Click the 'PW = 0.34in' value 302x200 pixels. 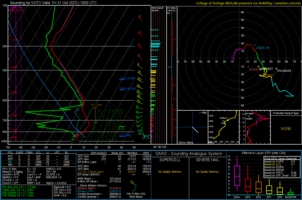point(9,169)
